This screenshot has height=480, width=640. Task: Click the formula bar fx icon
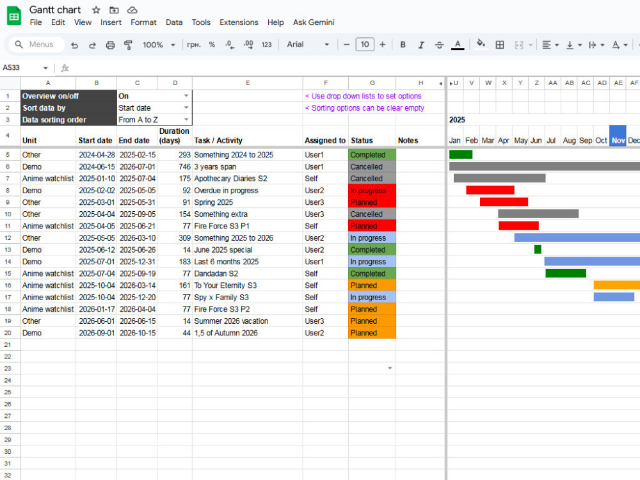[x=65, y=68]
